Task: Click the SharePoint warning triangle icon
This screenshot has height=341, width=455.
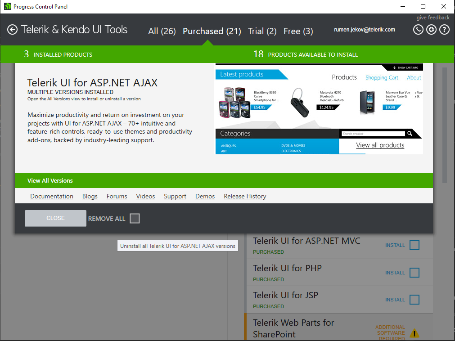Action: [414, 333]
